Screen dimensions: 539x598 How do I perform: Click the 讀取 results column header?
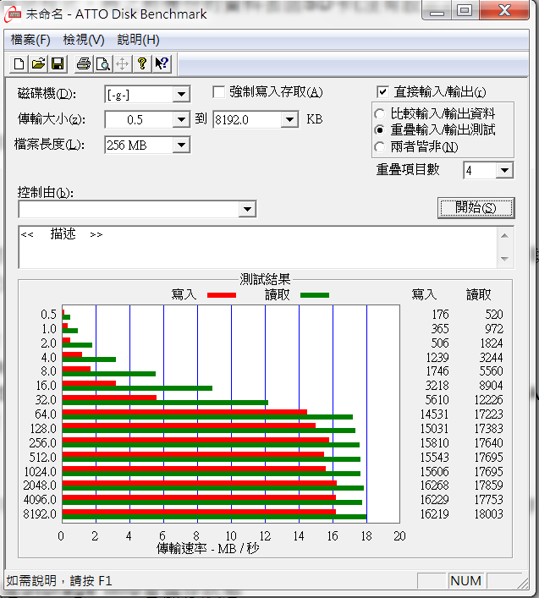pos(479,294)
